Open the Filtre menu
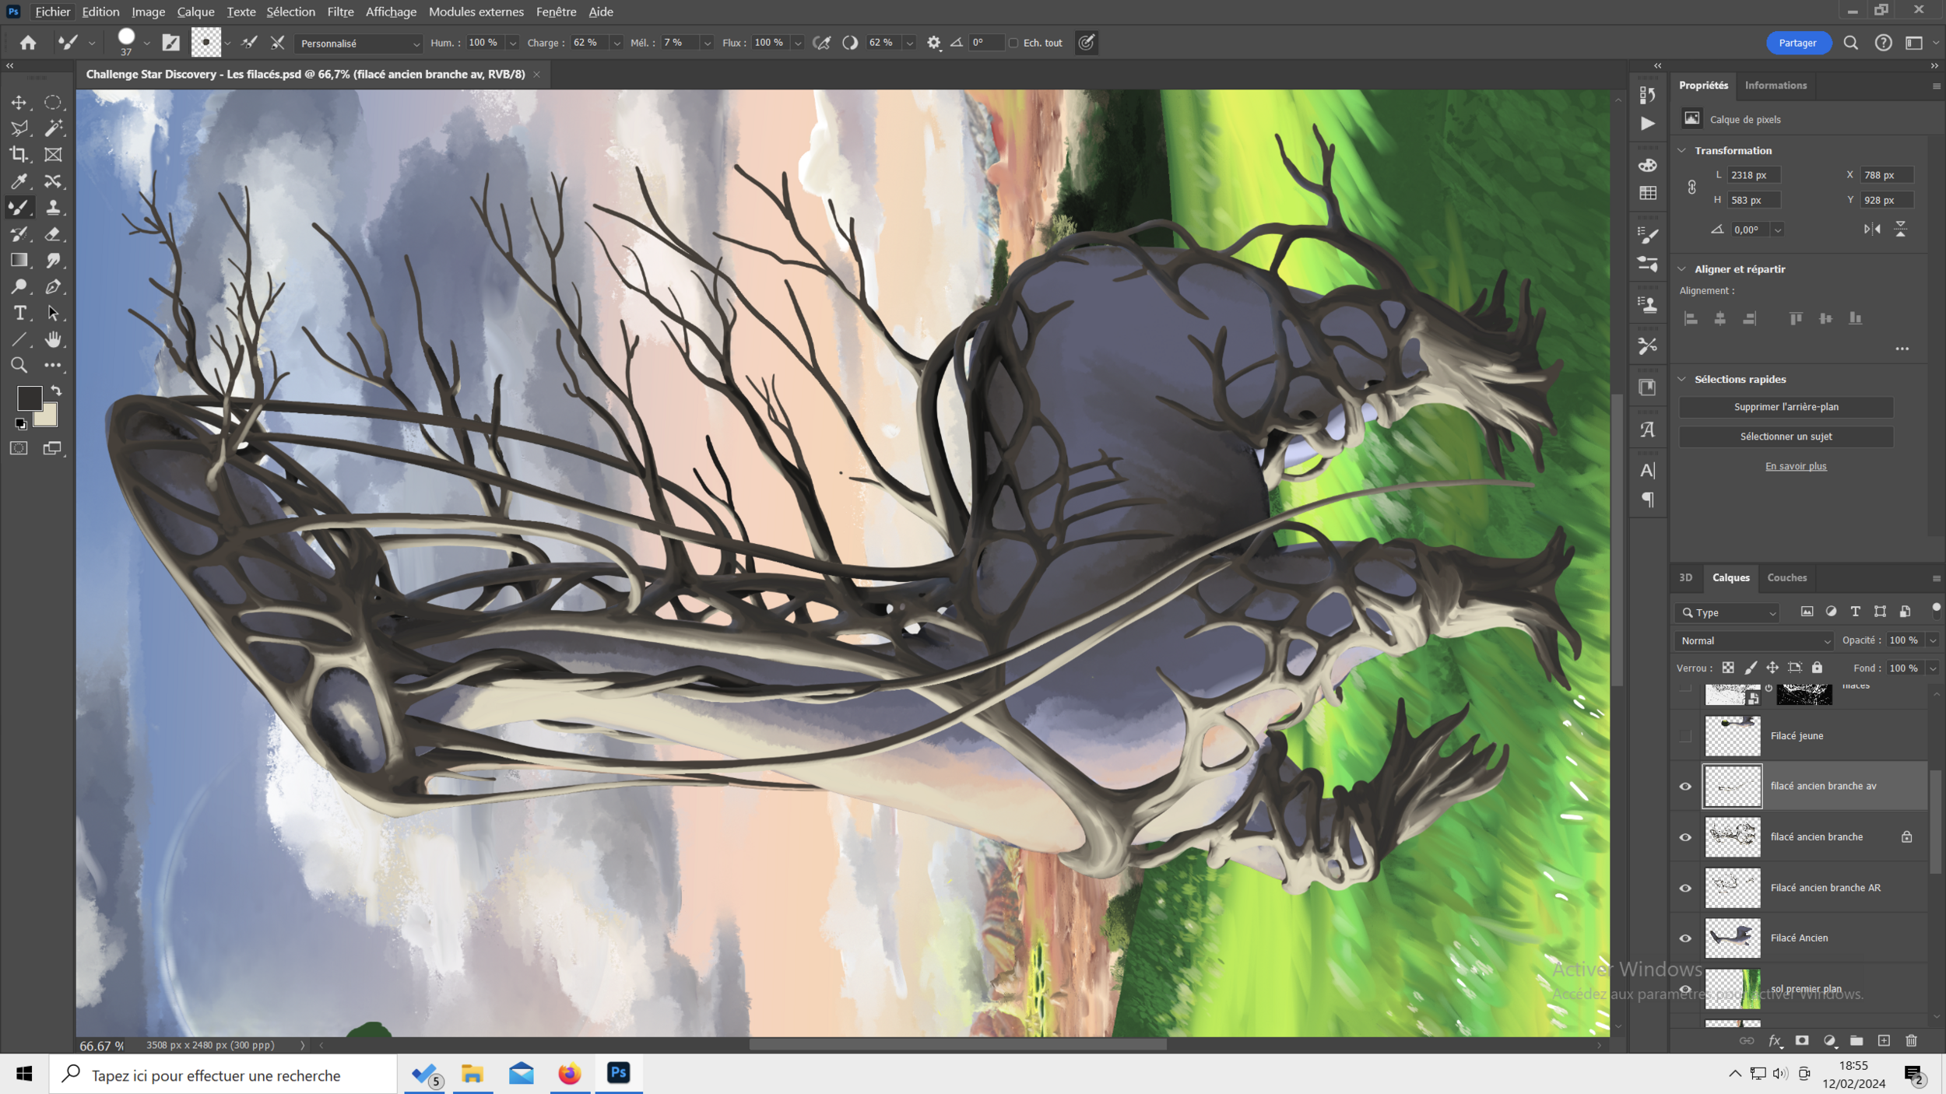1946x1094 pixels. click(340, 12)
